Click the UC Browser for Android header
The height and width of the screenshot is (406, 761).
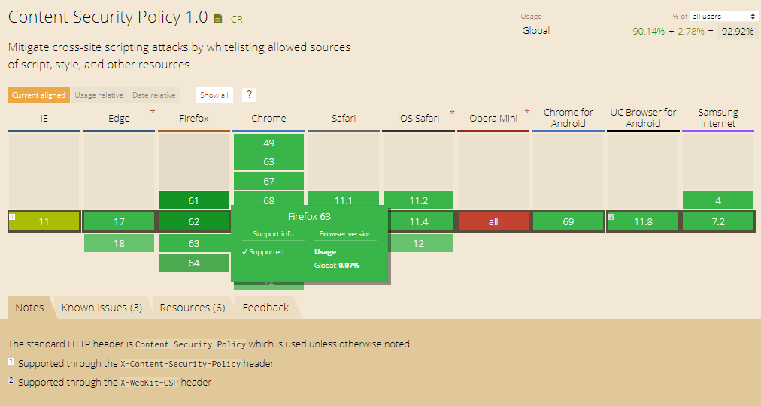pyautogui.click(x=643, y=118)
